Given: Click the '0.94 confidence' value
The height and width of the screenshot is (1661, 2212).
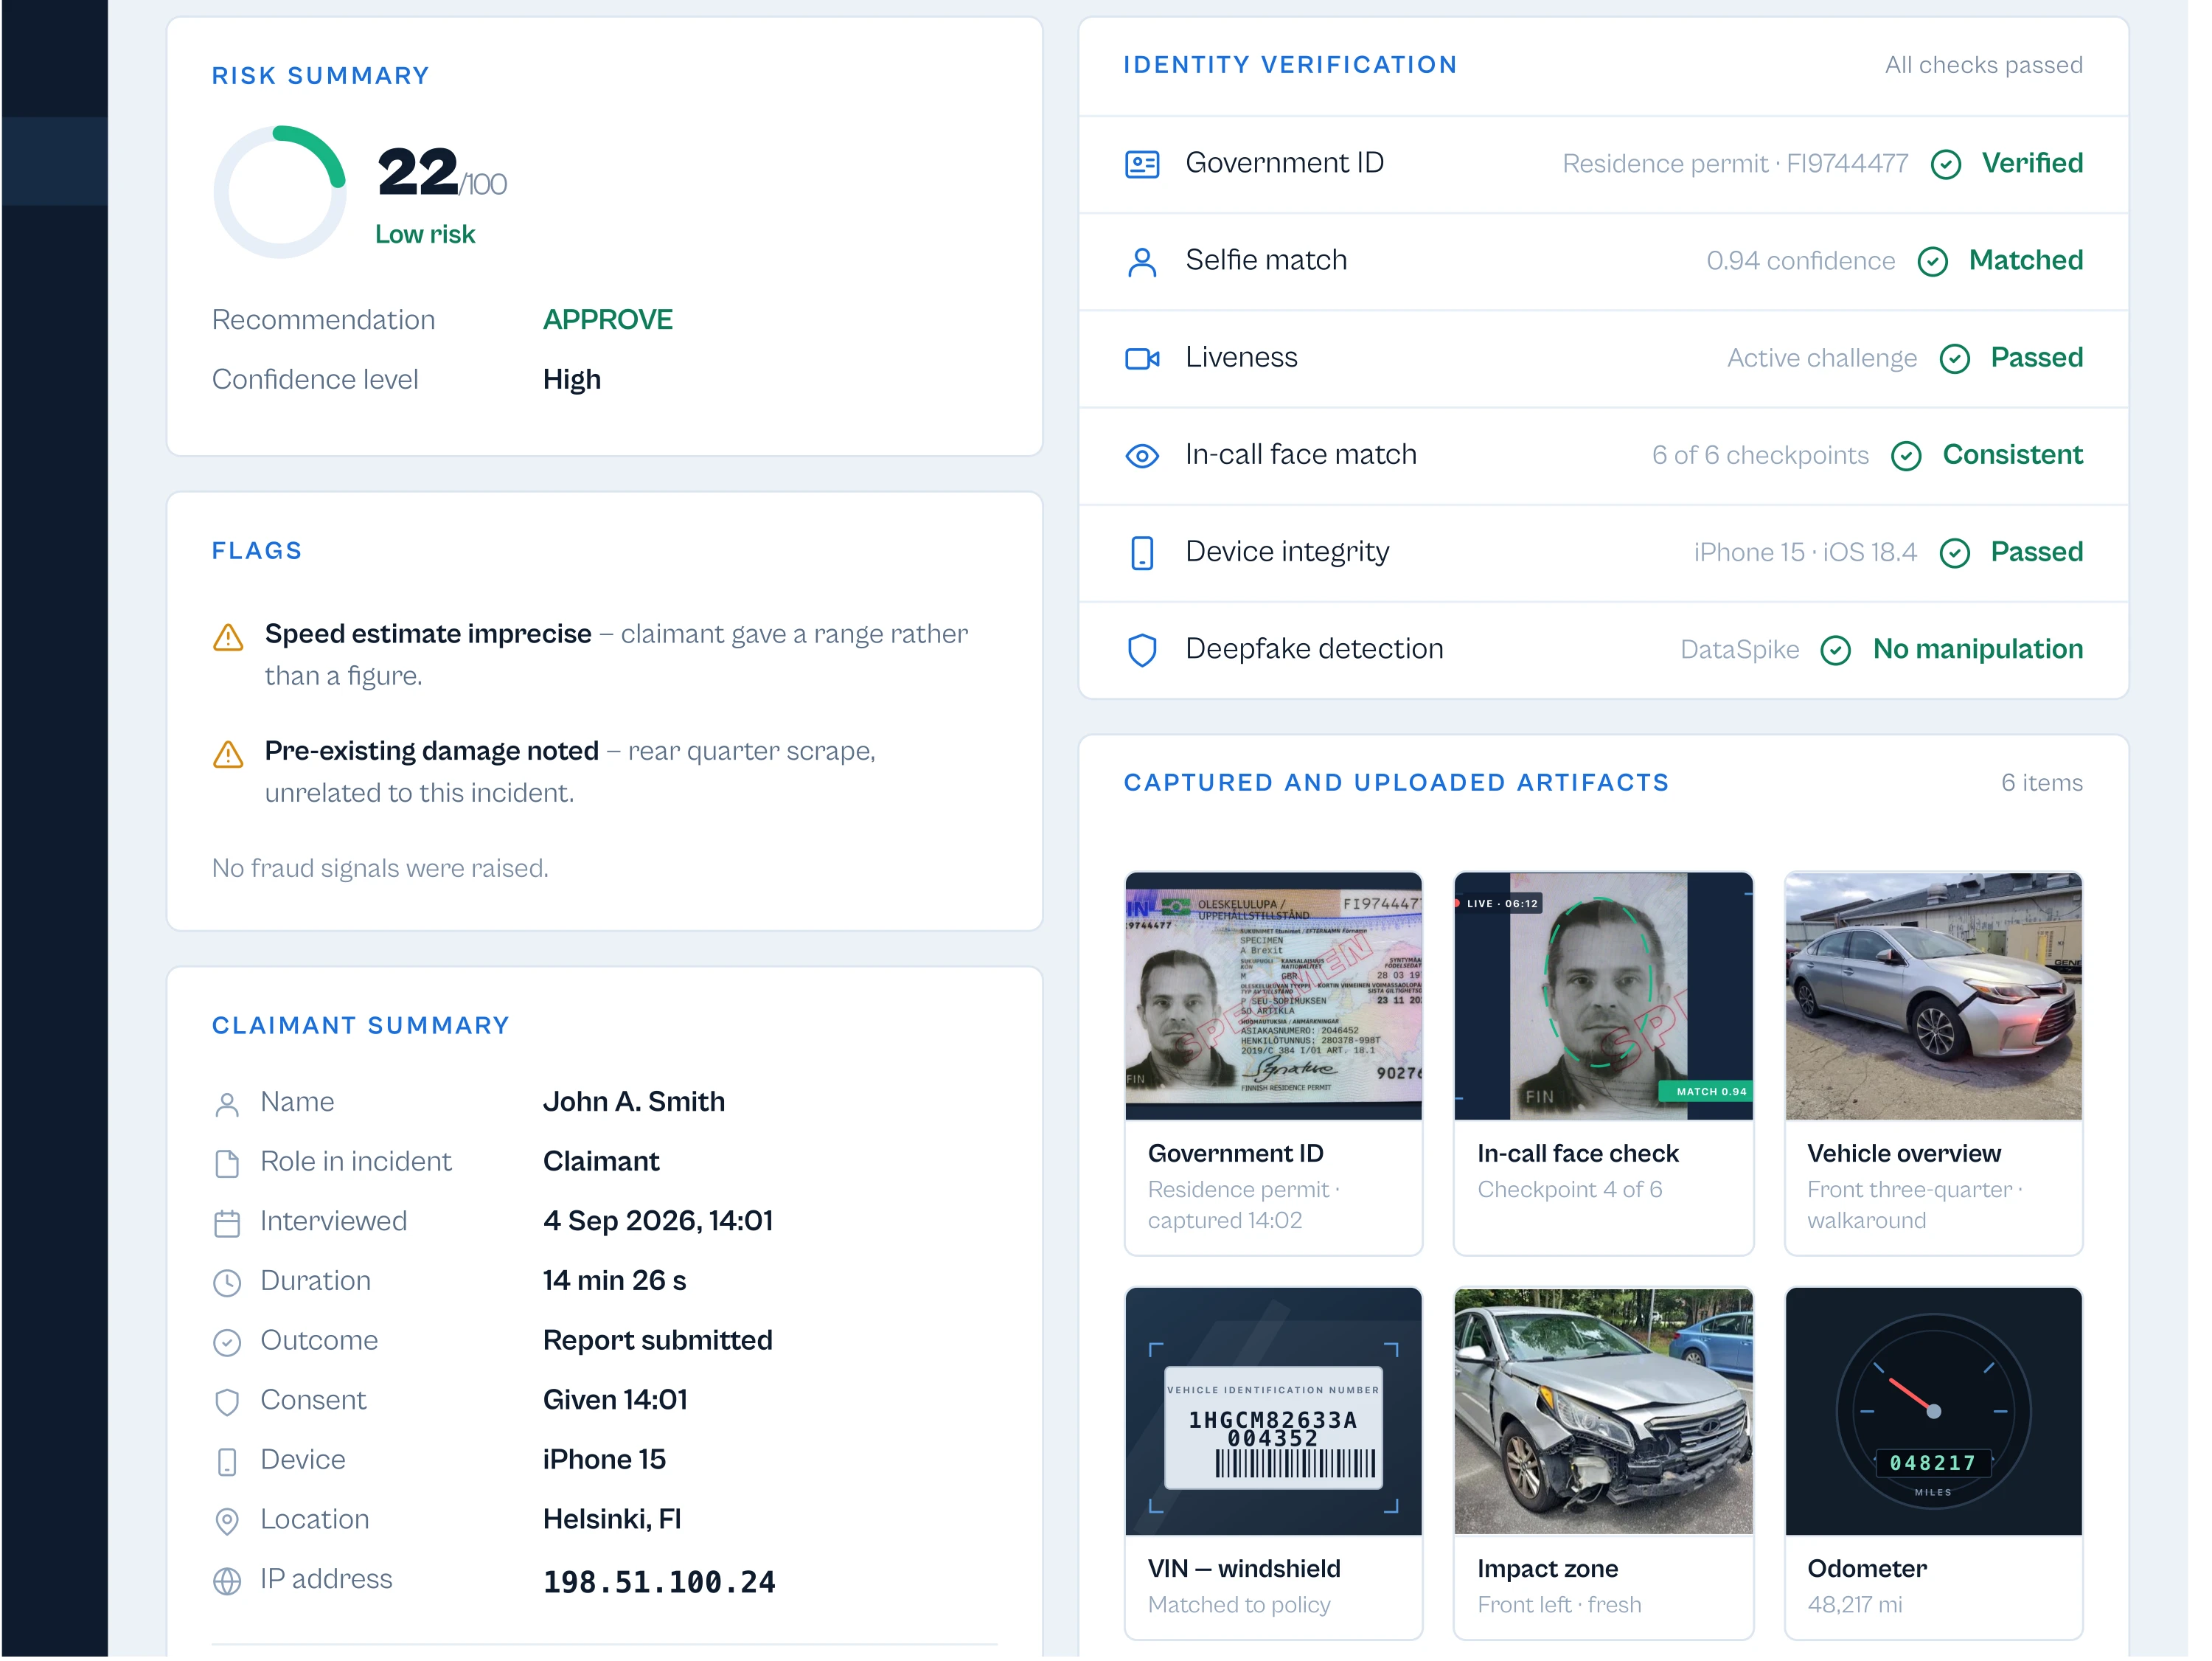Looking at the screenshot, I should click(1800, 261).
